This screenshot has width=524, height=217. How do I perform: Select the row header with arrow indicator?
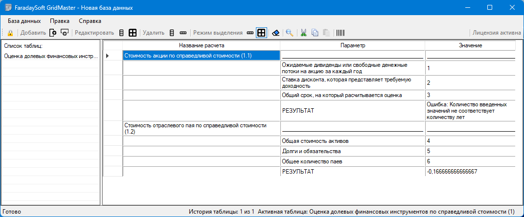pyautogui.click(x=113, y=56)
